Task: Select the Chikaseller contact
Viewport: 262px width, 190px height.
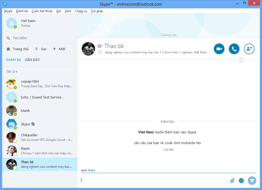Action: [x=40, y=137]
